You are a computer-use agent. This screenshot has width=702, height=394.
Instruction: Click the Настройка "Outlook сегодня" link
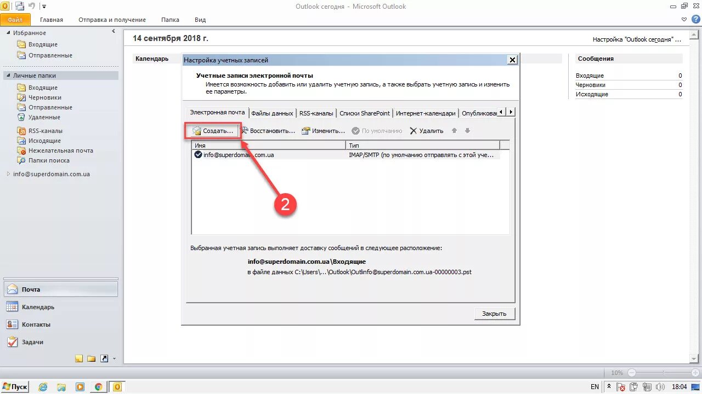637,39
